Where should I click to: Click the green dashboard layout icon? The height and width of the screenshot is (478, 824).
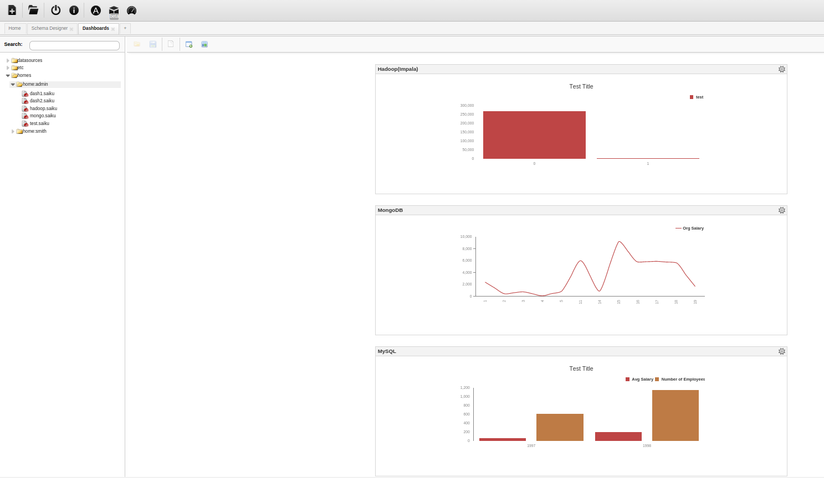(204, 44)
